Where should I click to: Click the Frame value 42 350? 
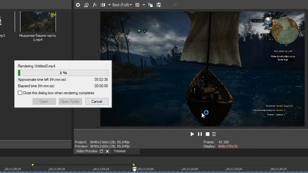[223, 142]
